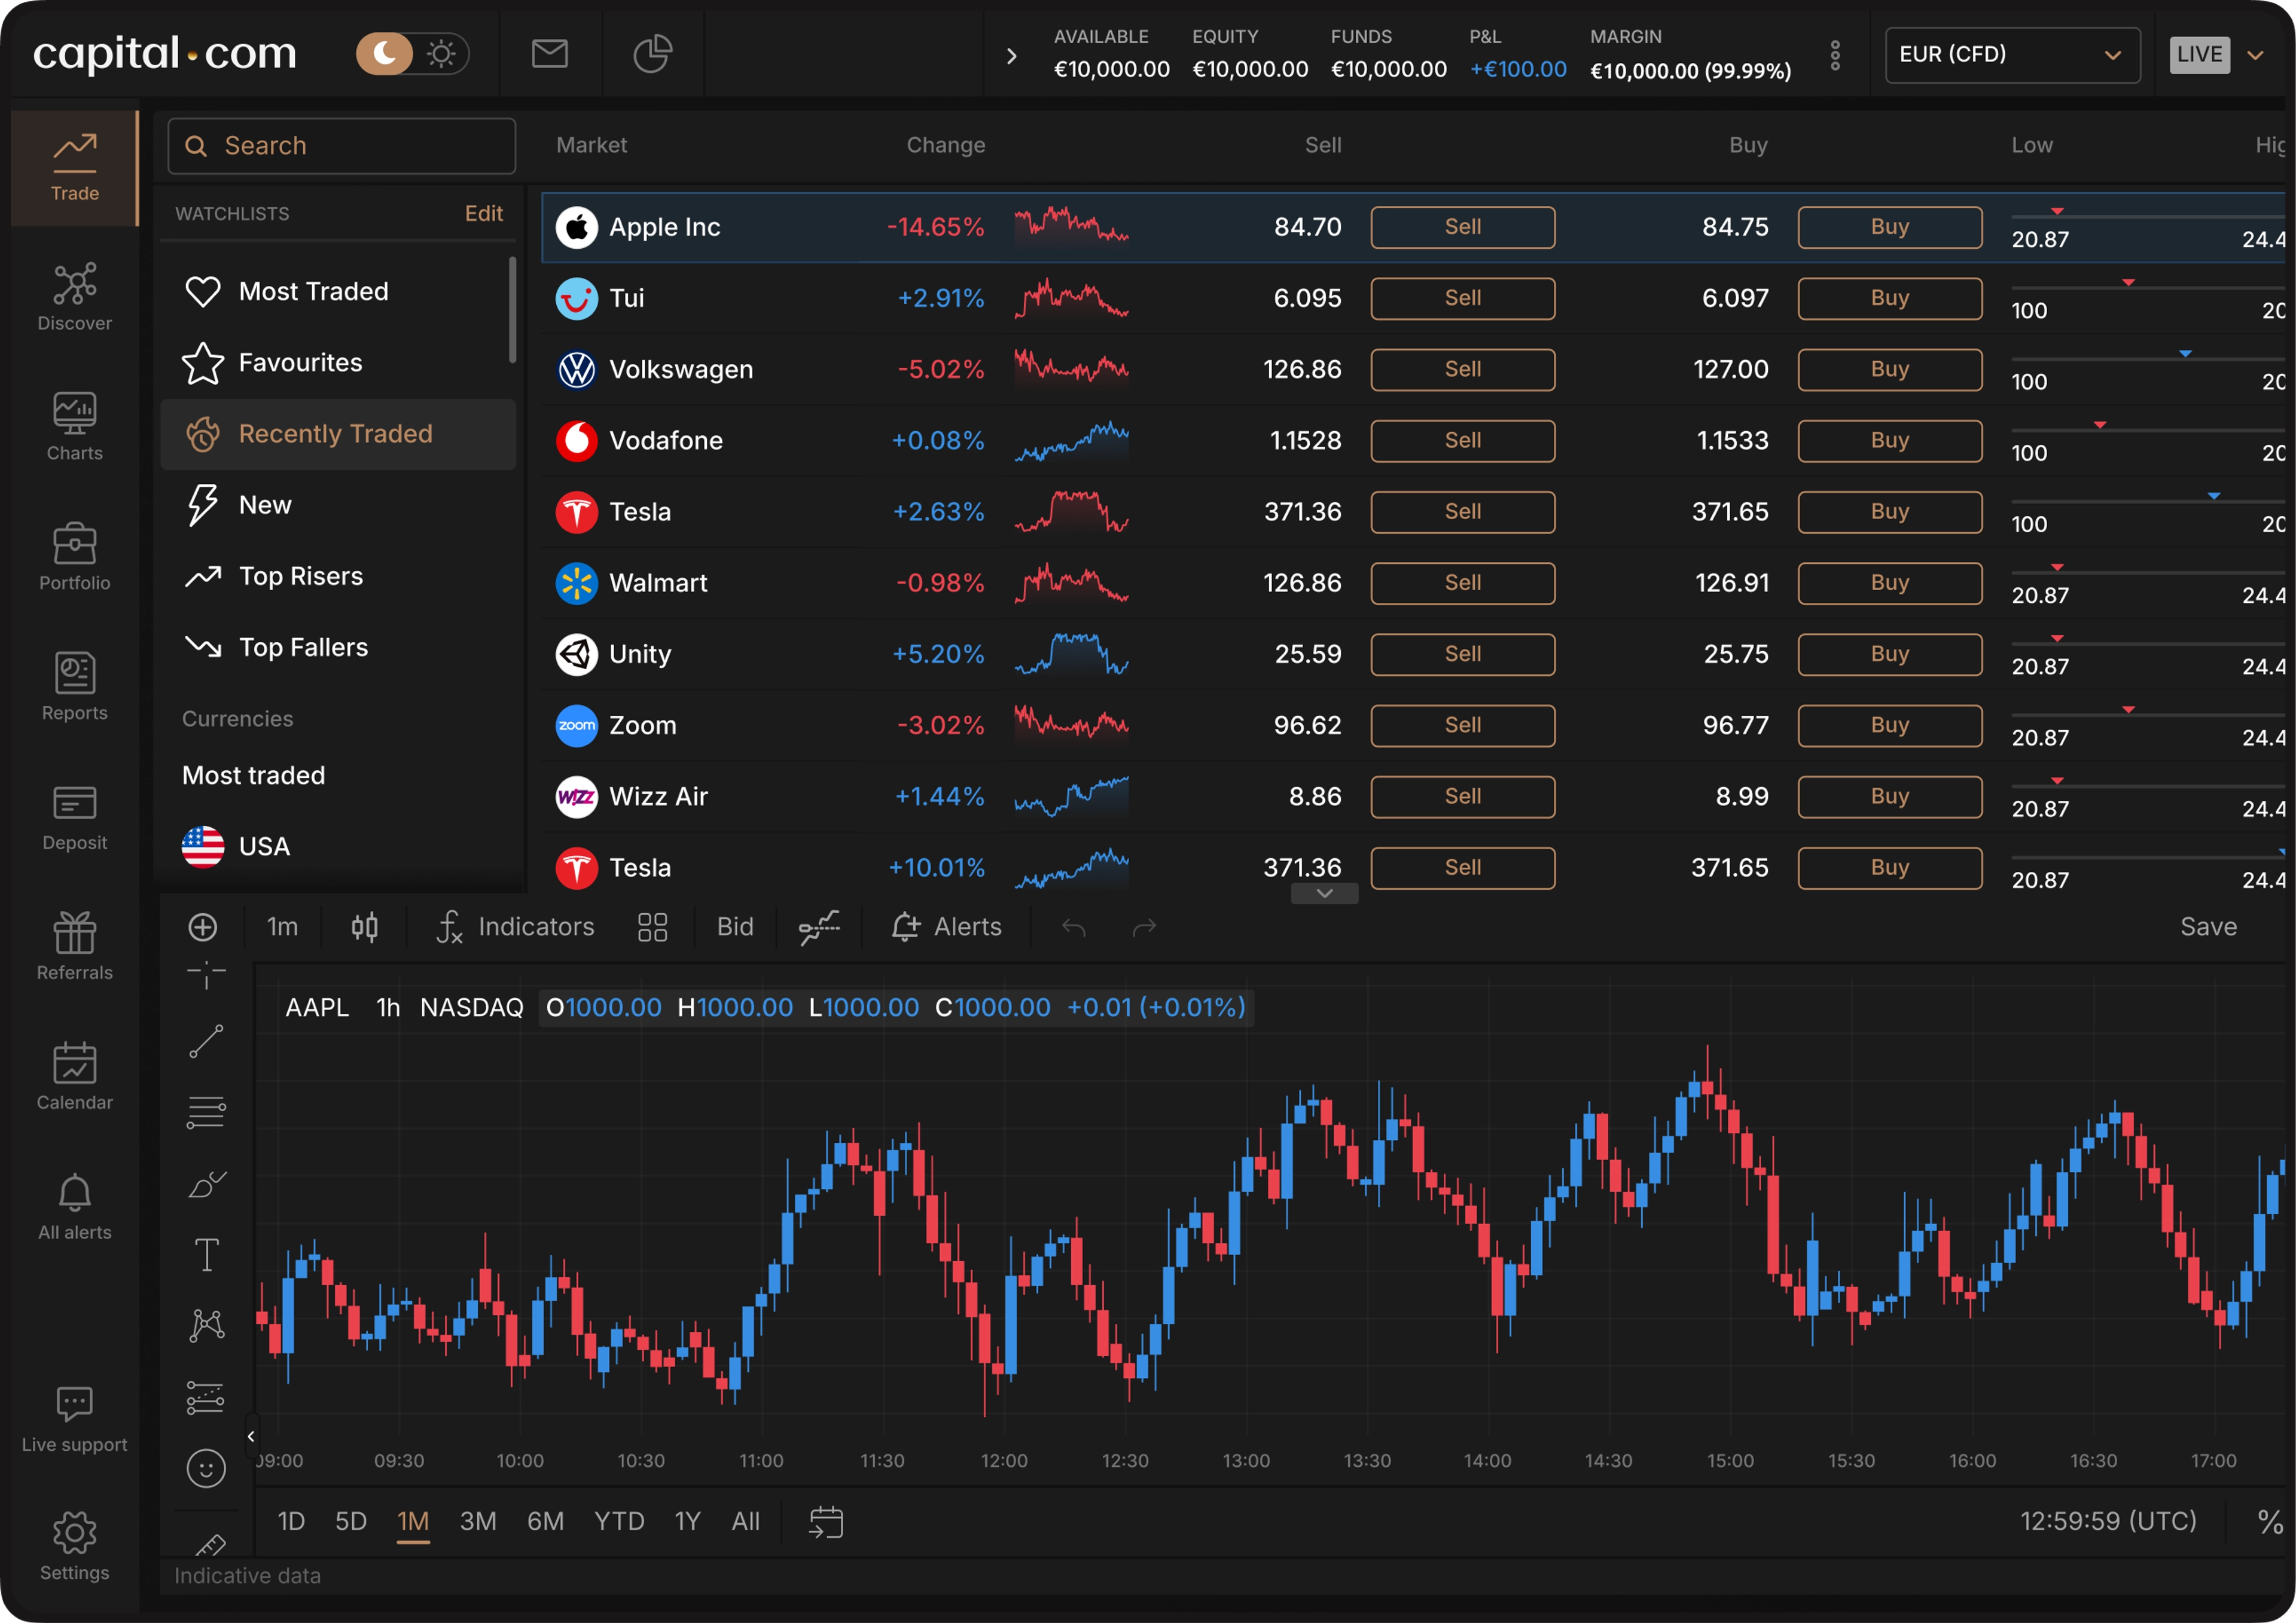Select the Walmart market row

point(1413,583)
